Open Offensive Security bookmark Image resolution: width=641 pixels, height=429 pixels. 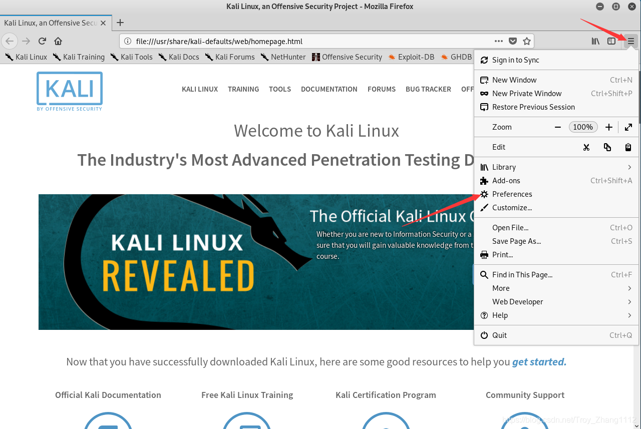347,57
